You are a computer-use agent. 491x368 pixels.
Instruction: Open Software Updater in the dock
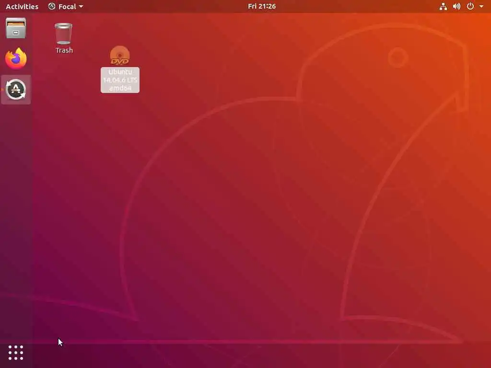[16, 90]
